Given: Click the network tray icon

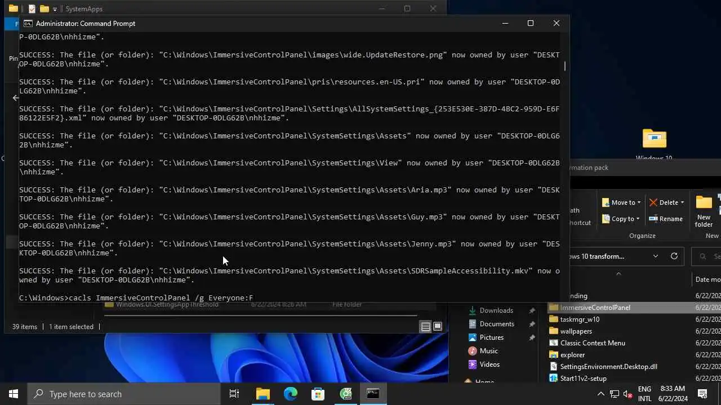Looking at the screenshot, I should coord(615,394).
